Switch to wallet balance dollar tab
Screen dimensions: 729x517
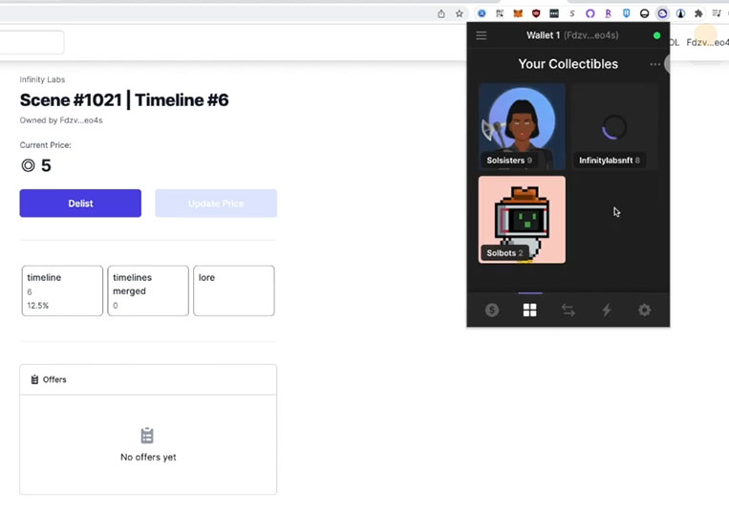[x=492, y=311]
